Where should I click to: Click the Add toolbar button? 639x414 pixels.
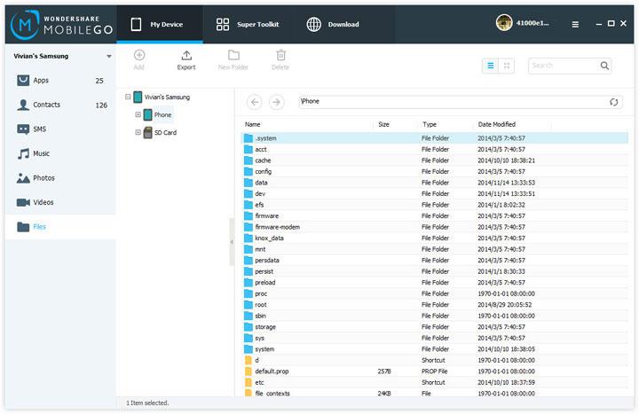click(x=139, y=60)
